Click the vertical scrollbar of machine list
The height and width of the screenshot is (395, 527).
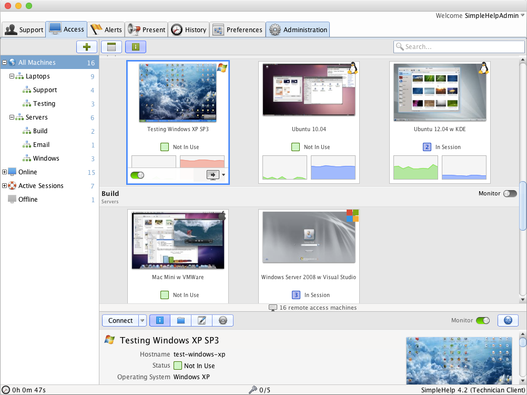522,205
